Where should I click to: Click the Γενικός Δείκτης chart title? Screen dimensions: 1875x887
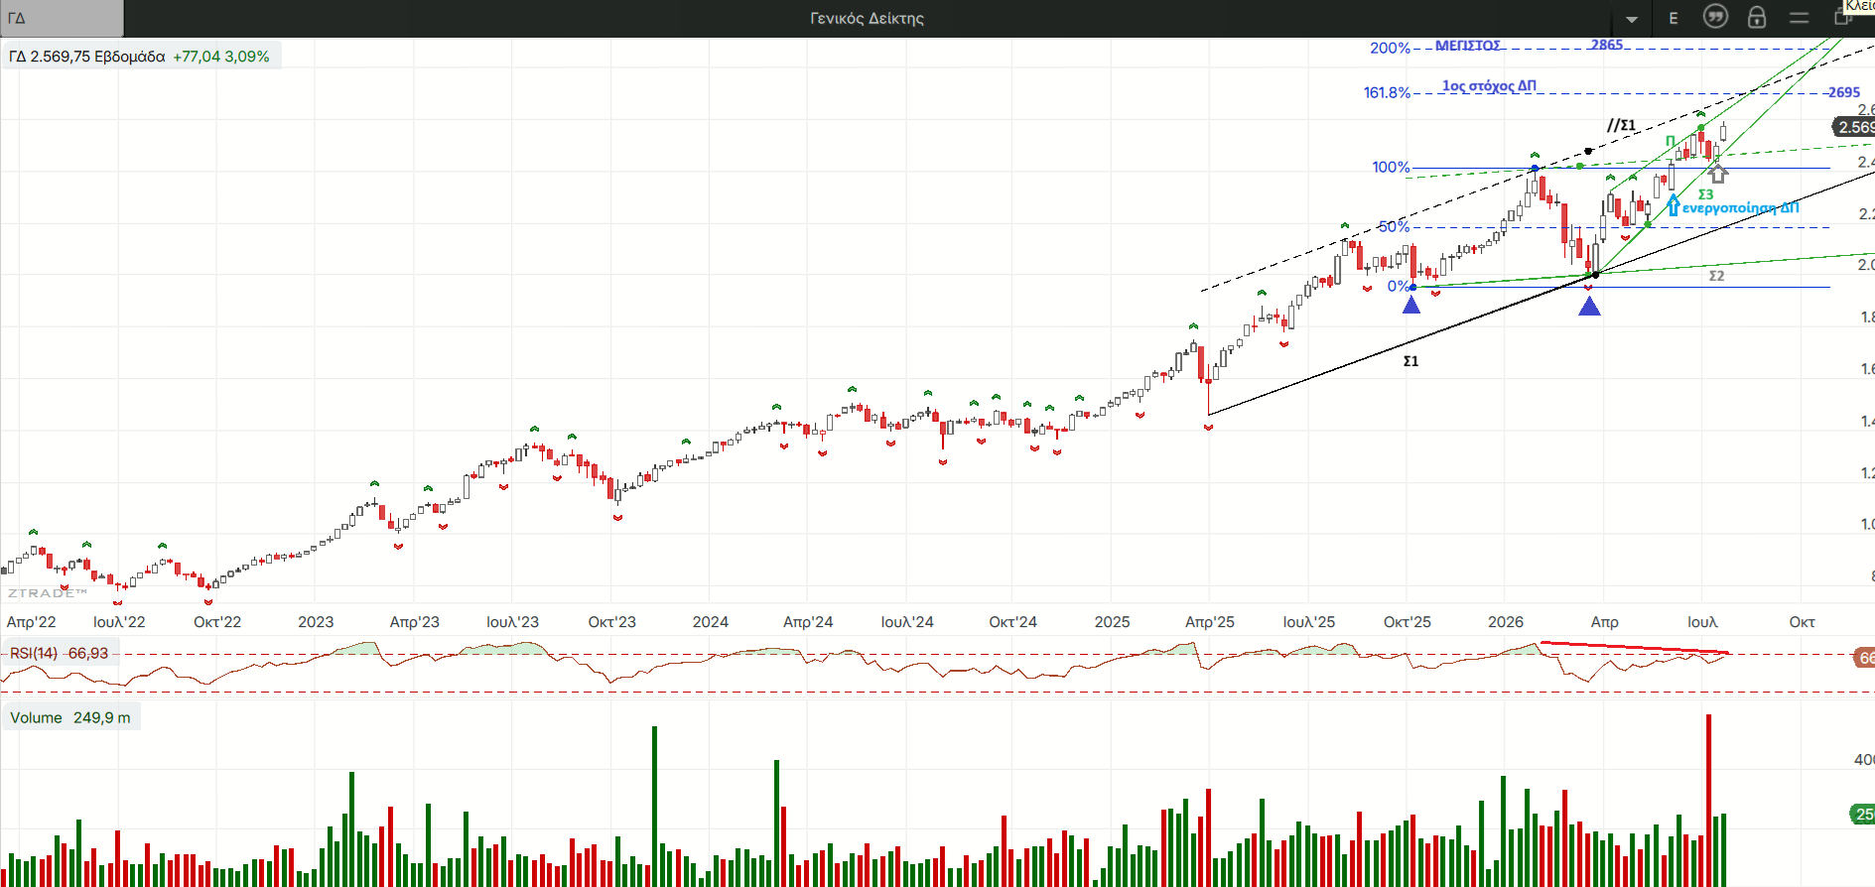[867, 18]
